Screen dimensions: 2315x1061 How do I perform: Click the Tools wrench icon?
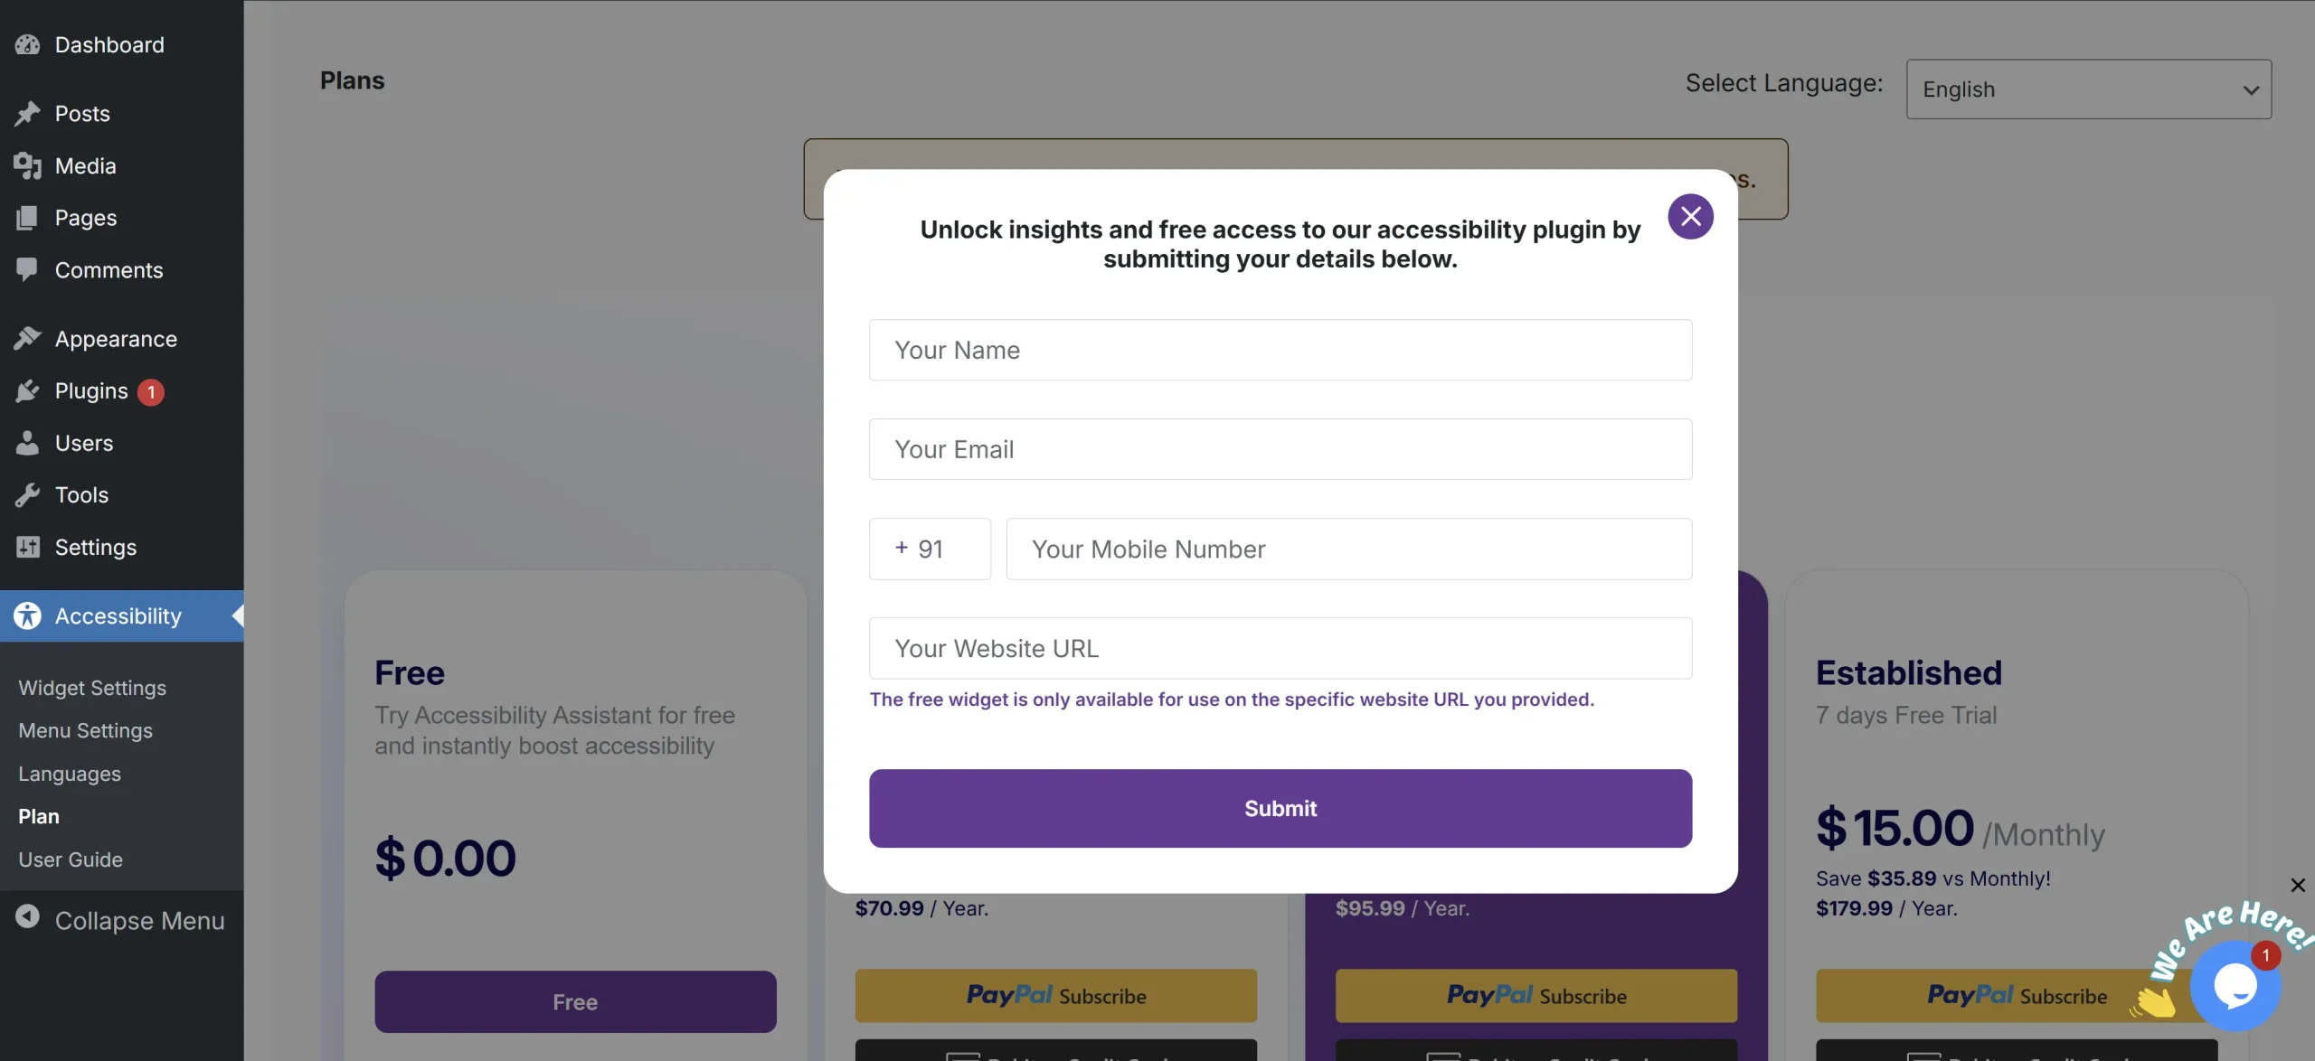pyautogui.click(x=27, y=494)
